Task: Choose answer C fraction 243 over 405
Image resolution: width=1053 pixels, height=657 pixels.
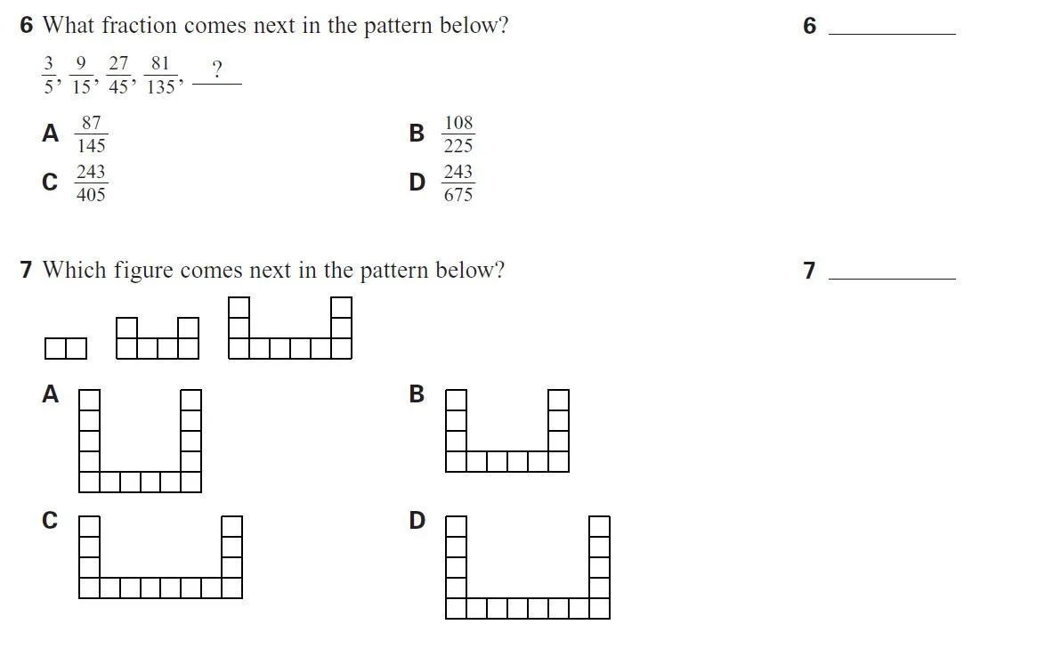Action: [x=91, y=182]
